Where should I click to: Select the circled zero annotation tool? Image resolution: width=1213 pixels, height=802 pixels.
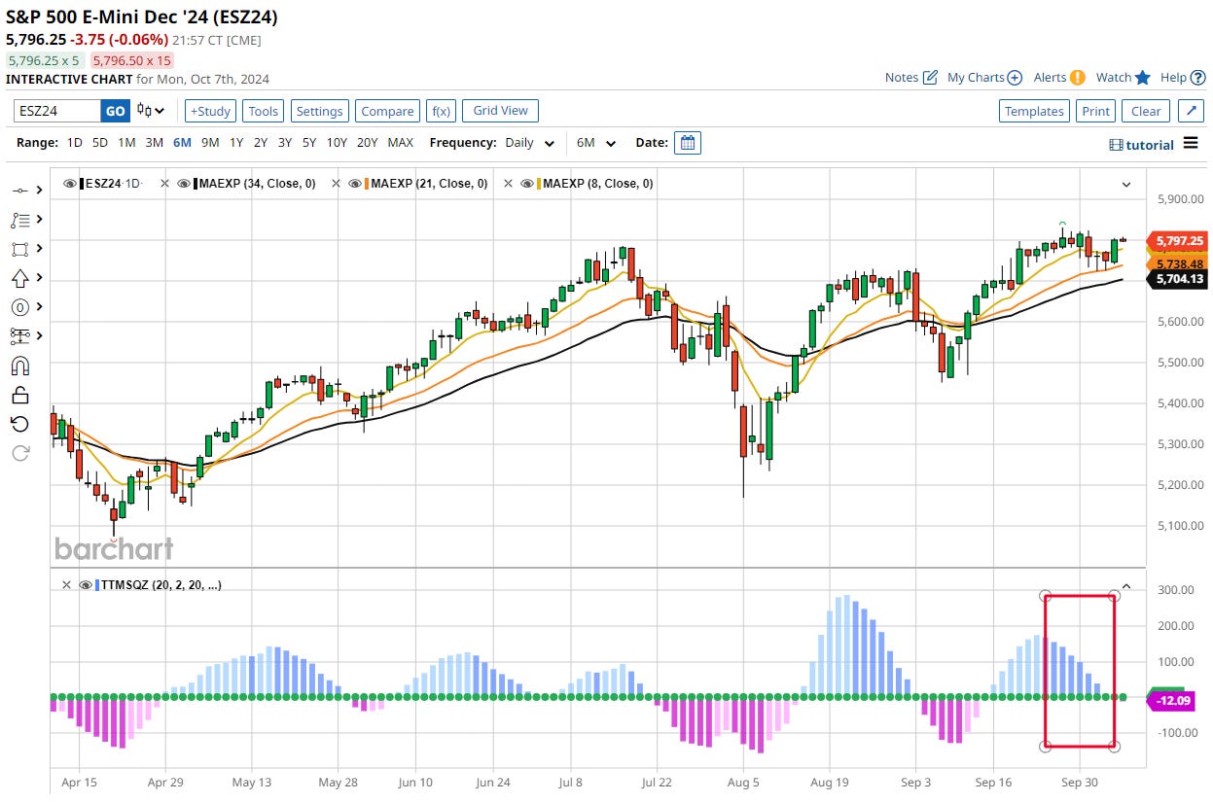pos(19,307)
